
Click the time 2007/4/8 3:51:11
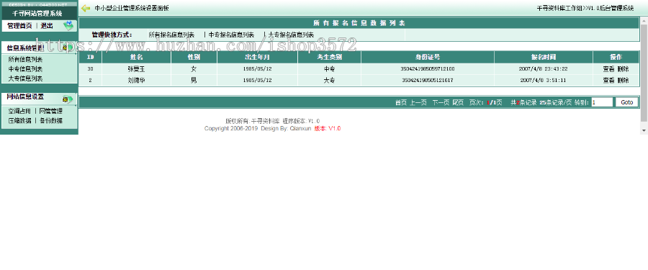coord(544,81)
